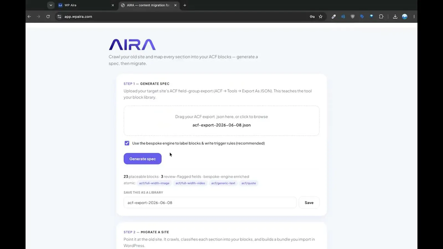Focus the library name input field

tap(210, 203)
